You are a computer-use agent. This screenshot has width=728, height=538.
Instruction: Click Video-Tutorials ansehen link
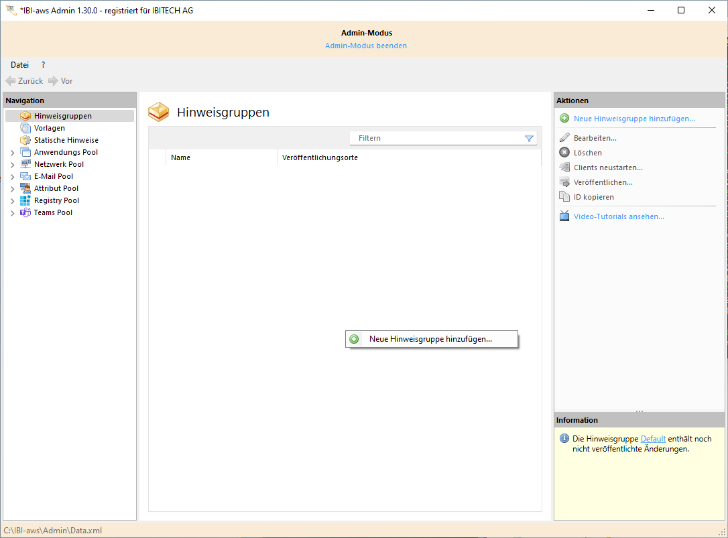(x=619, y=216)
